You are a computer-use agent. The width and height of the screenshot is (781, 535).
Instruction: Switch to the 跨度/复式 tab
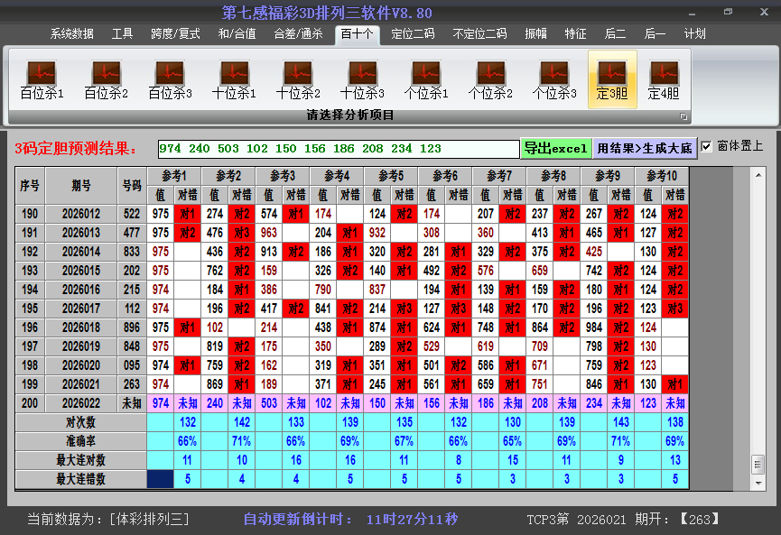pyautogui.click(x=175, y=34)
